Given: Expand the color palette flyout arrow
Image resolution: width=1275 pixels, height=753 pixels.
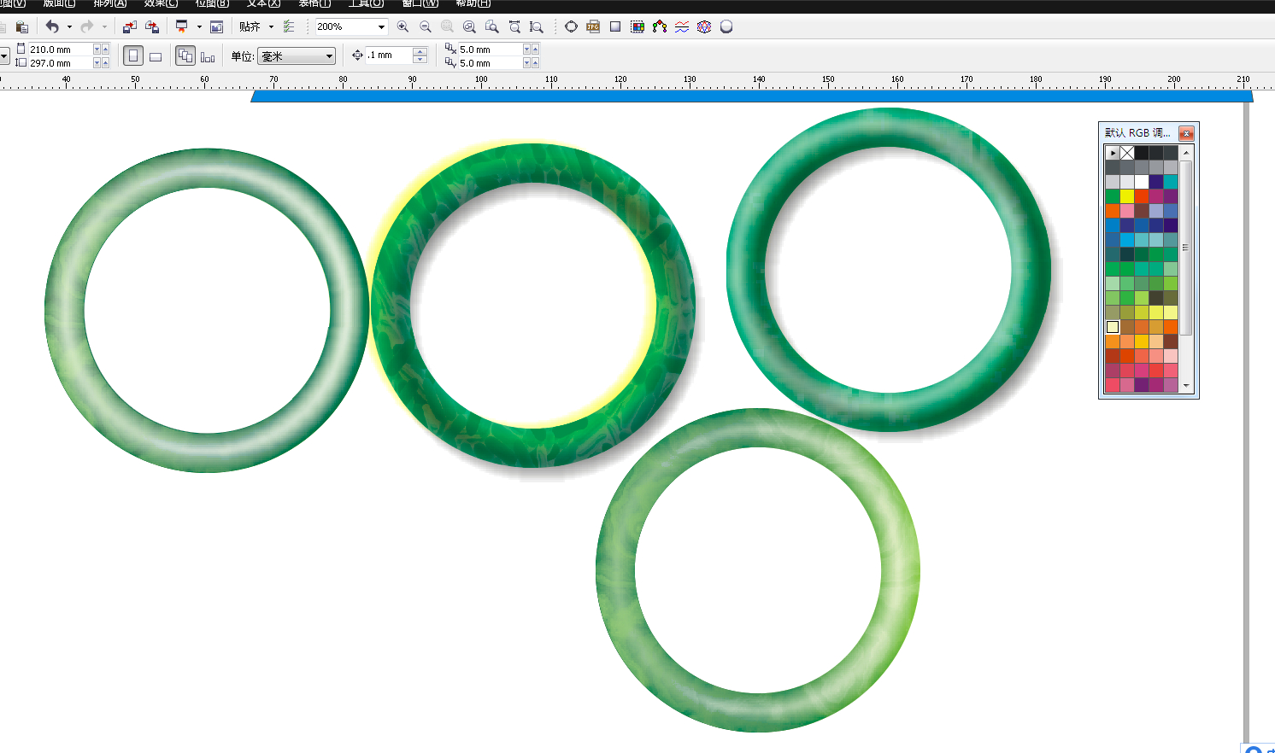Looking at the screenshot, I should click(1112, 153).
